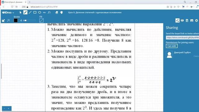The width and height of the screenshot is (199, 112).
Task: Click the heart bookmark icon
Action: pos(178,7)
